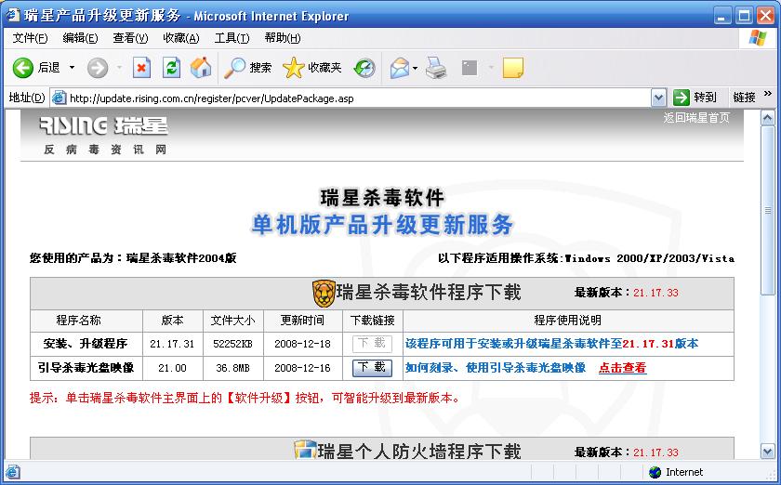Click the red 提示 hint text line
The height and width of the screenshot is (485, 781).
click(245, 398)
